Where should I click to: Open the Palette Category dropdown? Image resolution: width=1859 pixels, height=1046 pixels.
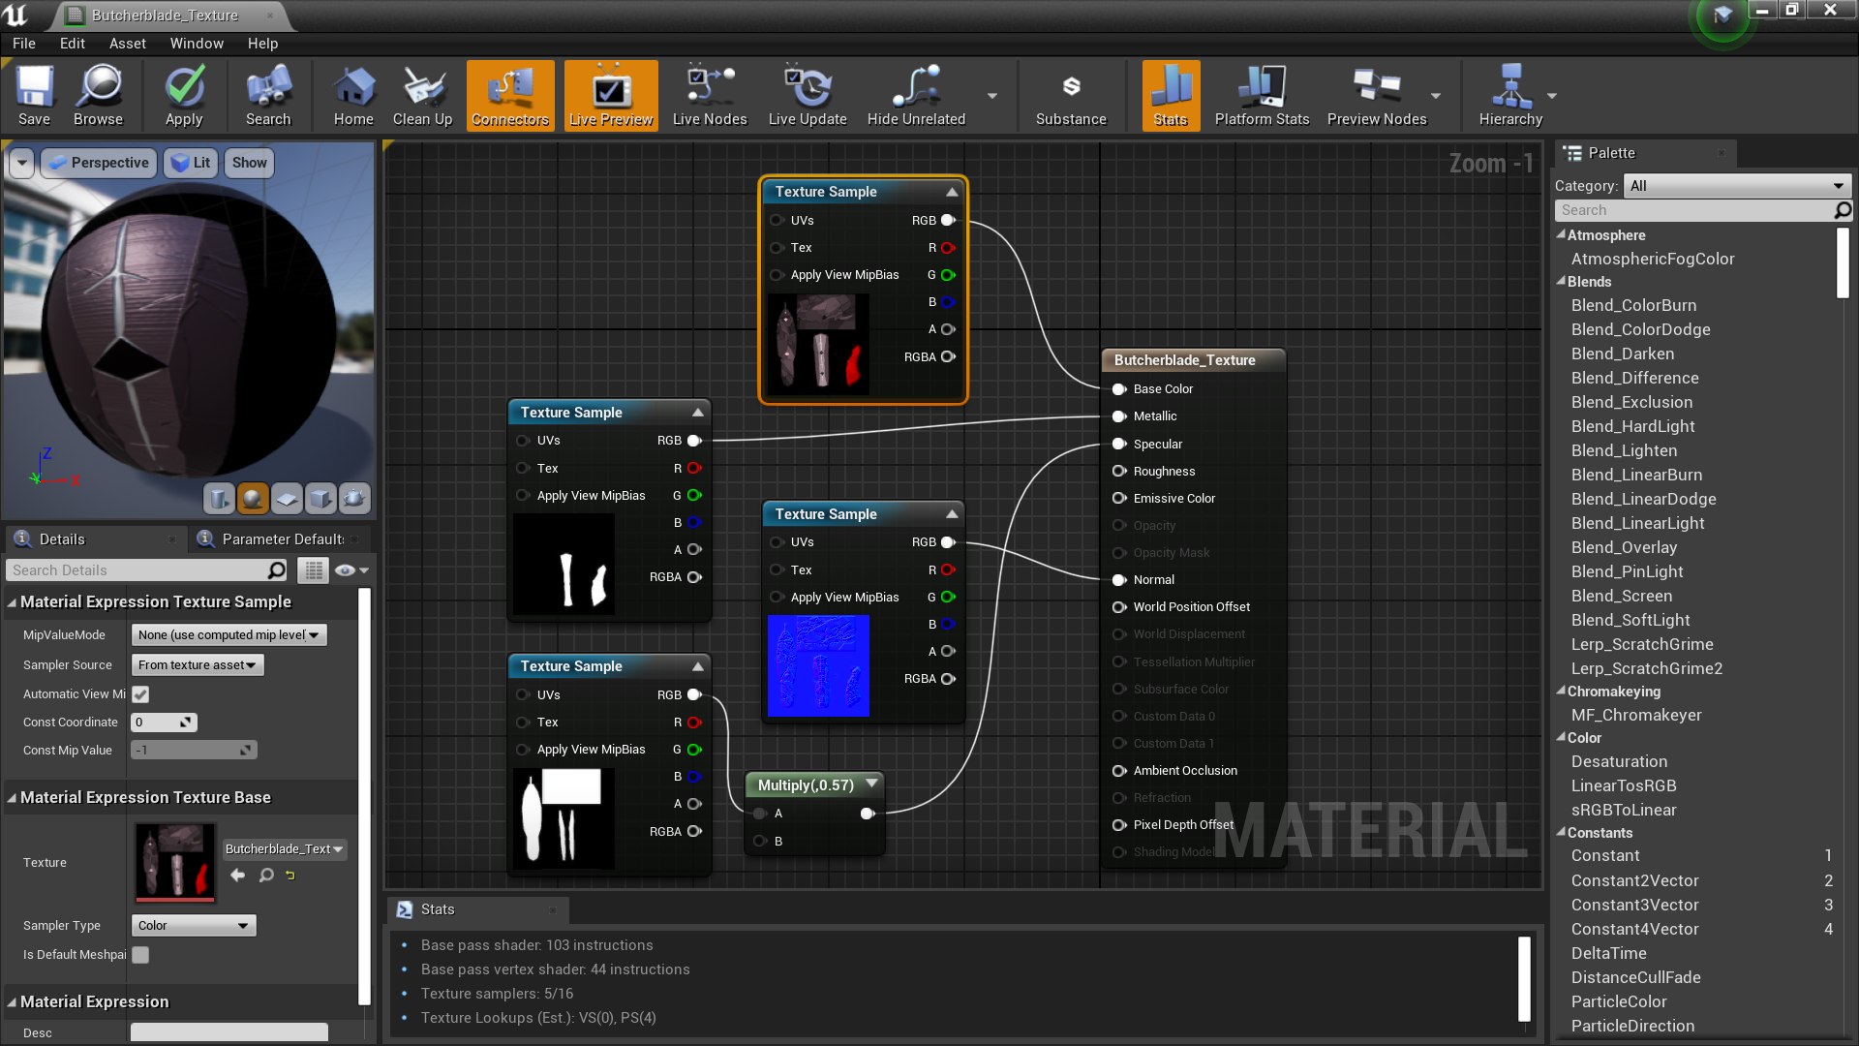click(x=1738, y=186)
